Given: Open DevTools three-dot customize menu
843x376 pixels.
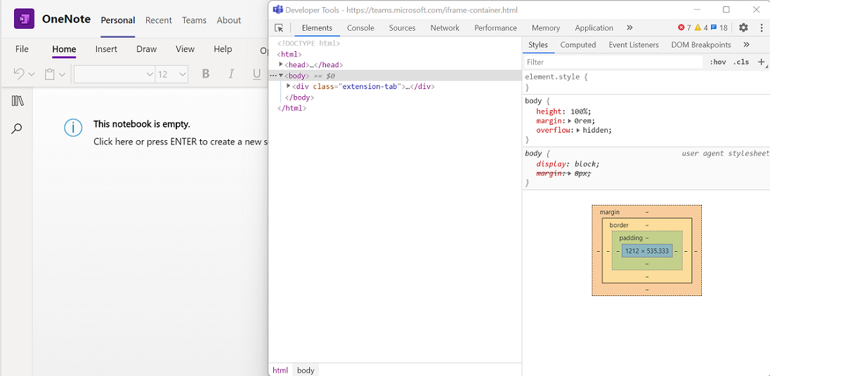Looking at the screenshot, I should coord(762,28).
